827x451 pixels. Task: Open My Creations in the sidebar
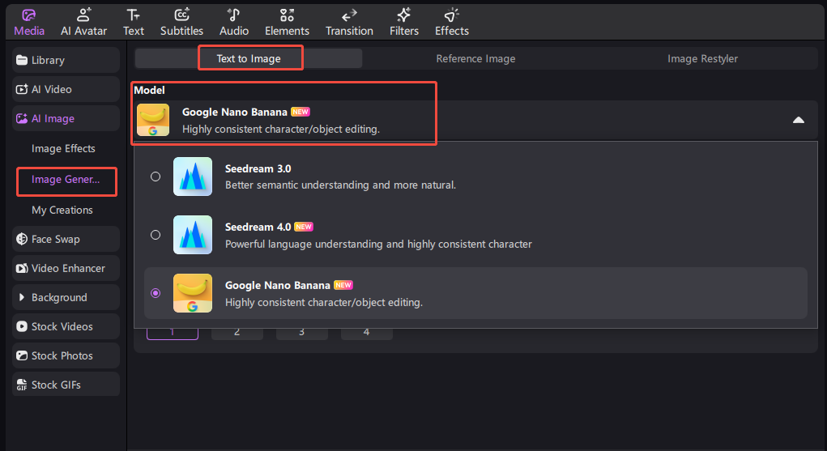(62, 210)
